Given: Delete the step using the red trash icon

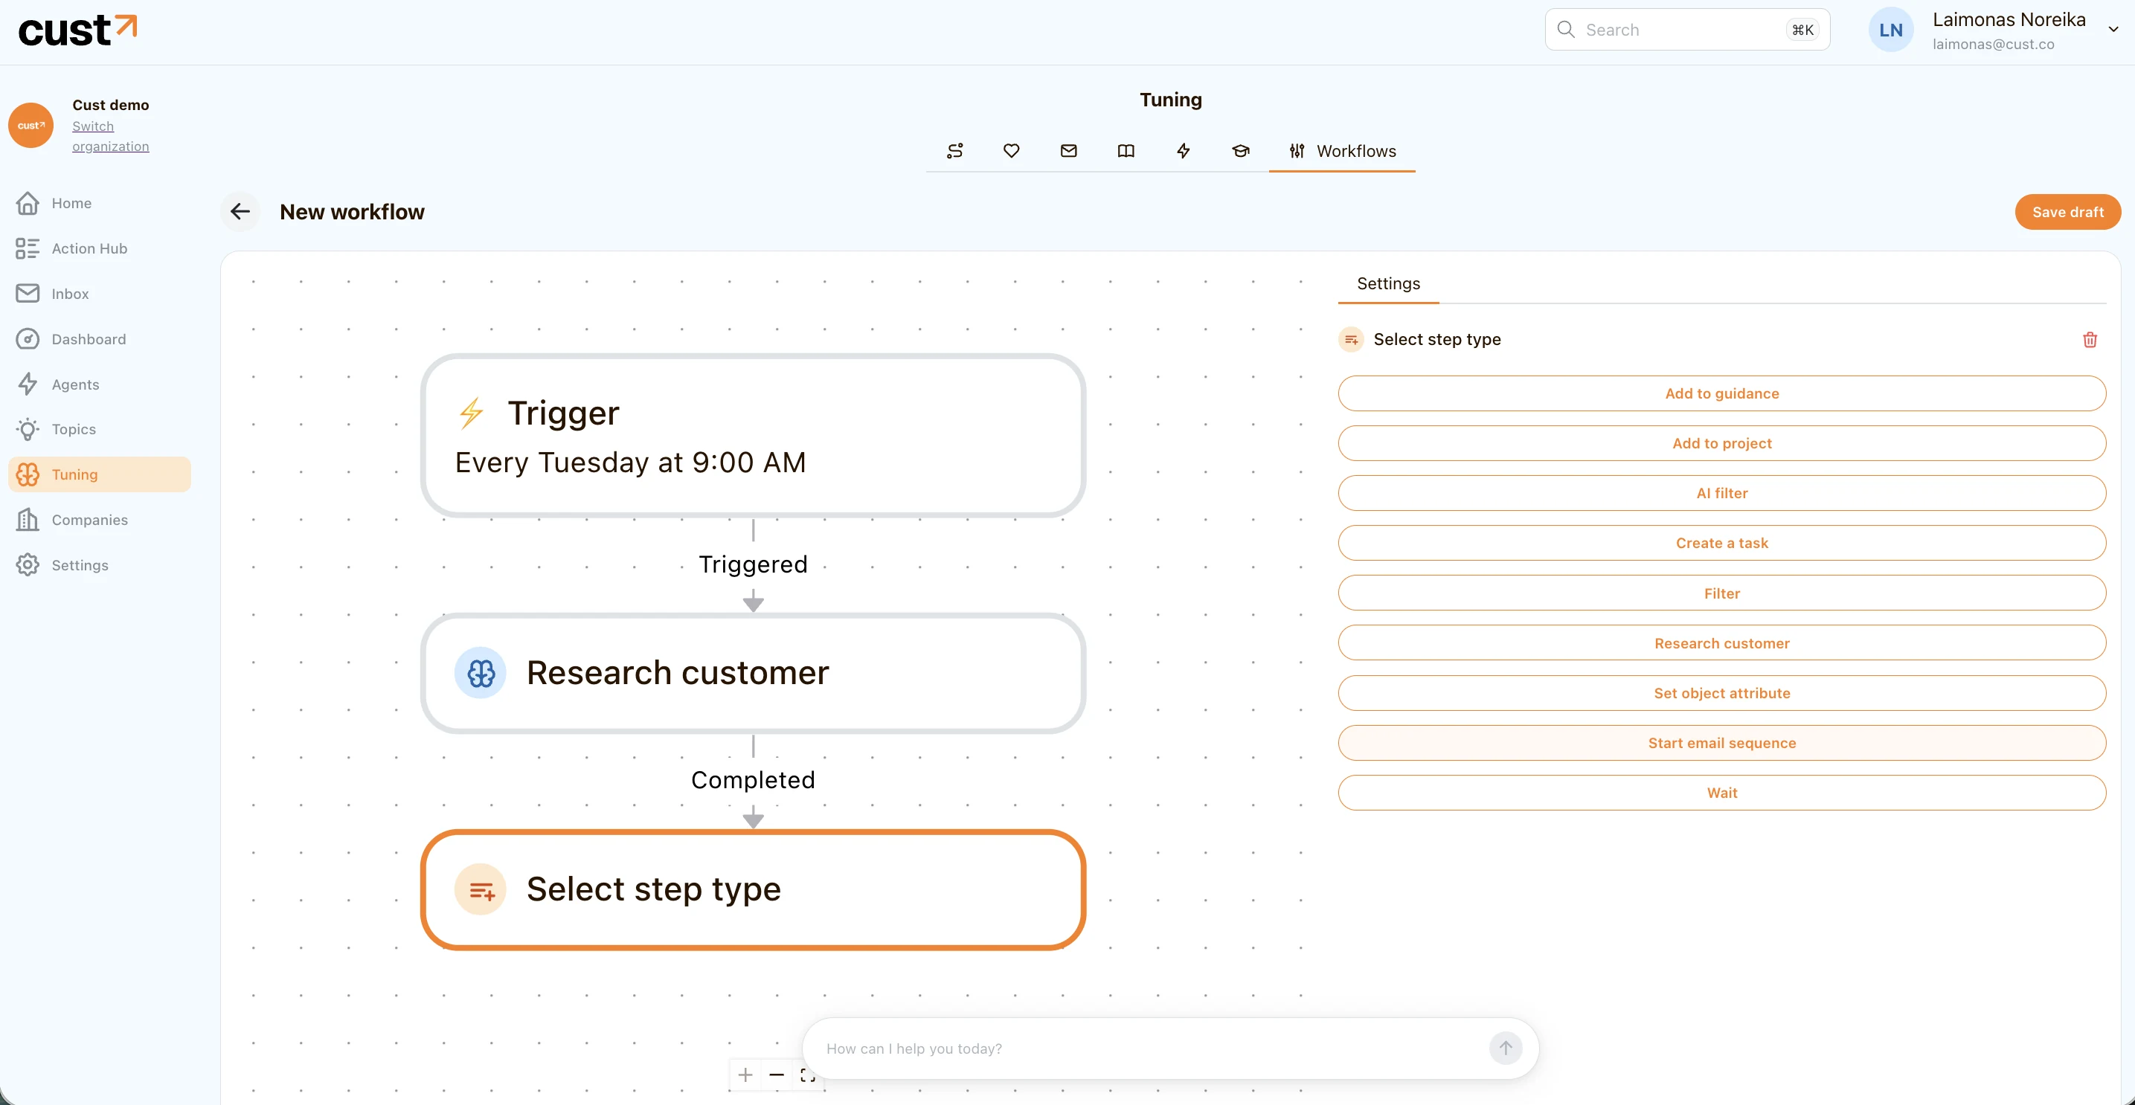Looking at the screenshot, I should [2090, 340].
